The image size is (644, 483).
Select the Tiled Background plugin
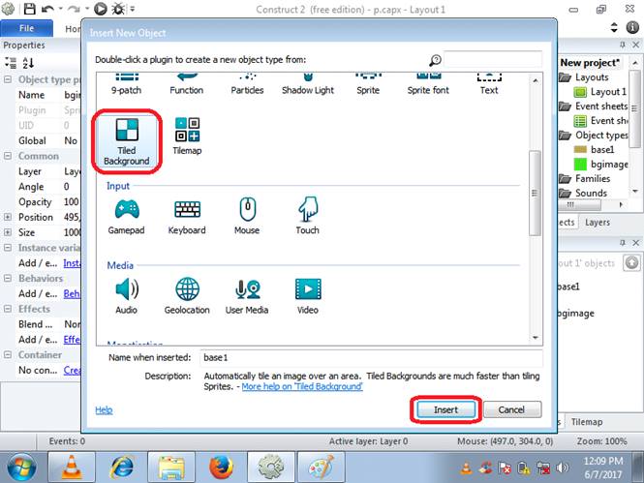click(x=127, y=140)
